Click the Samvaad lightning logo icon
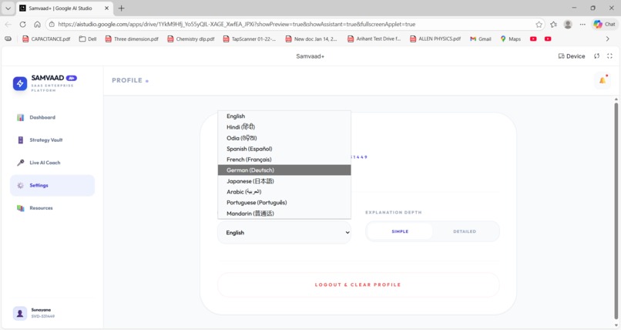This screenshot has height=330, width=621. (20, 83)
